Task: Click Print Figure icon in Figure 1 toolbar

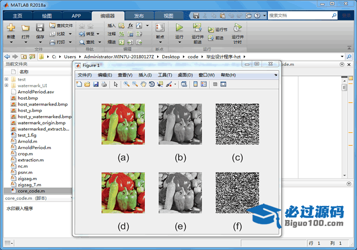Action: point(104,84)
